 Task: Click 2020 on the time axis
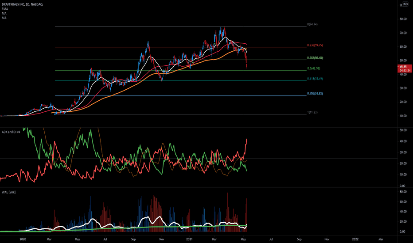[23, 239]
